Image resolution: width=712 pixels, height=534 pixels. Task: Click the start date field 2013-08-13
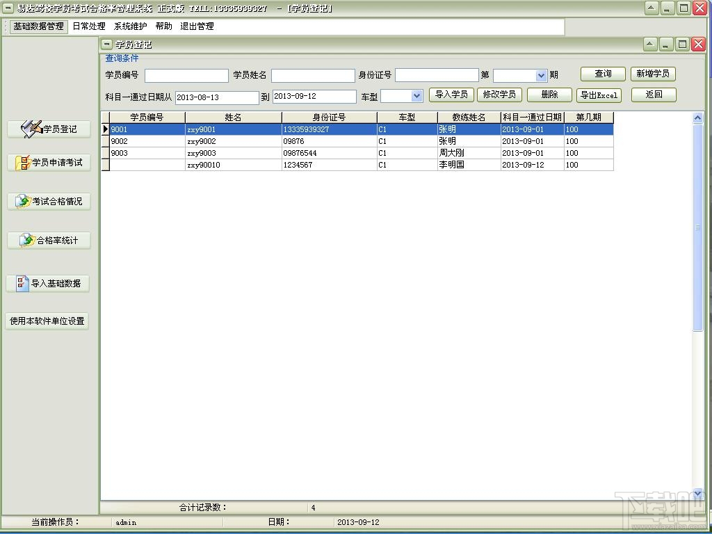click(217, 97)
